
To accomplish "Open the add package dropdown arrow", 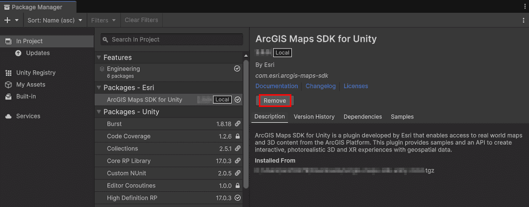I will click(17, 20).
